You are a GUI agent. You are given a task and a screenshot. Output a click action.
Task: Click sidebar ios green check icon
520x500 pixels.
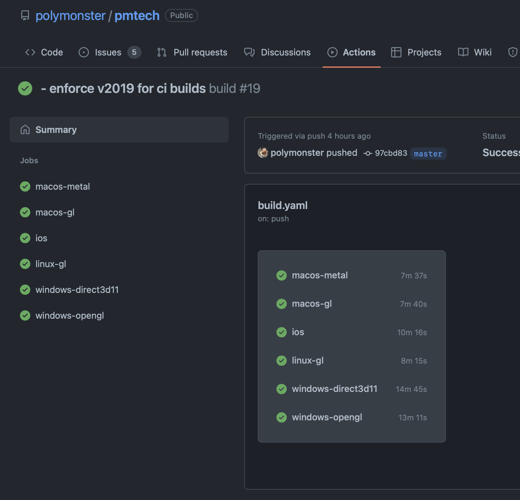tap(25, 238)
